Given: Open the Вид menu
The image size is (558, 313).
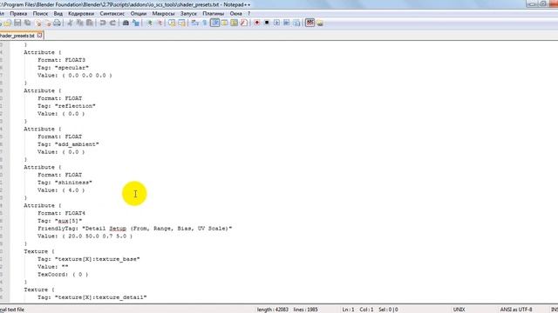Looking at the screenshot, I should (58, 14).
